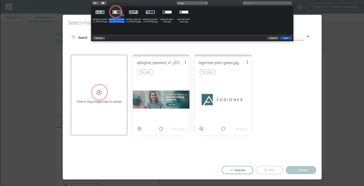
Task: Click the help question mark icon
Action: [x=300, y=7]
